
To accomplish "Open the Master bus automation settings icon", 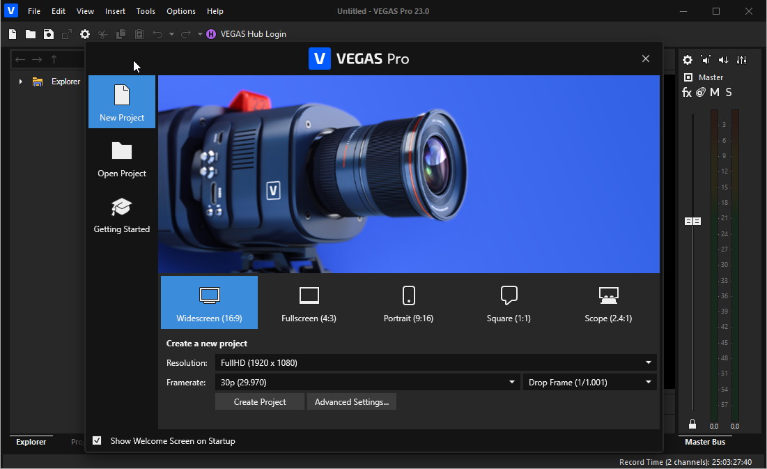I will 701,93.
